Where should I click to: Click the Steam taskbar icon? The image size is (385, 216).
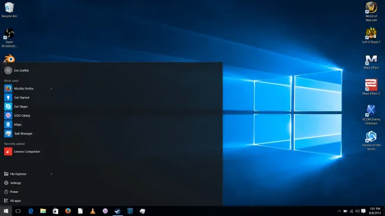coord(118,211)
